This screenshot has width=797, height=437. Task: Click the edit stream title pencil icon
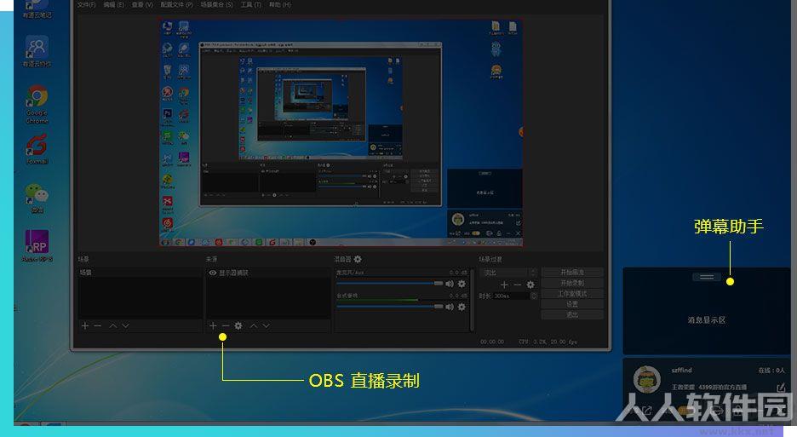(x=781, y=388)
